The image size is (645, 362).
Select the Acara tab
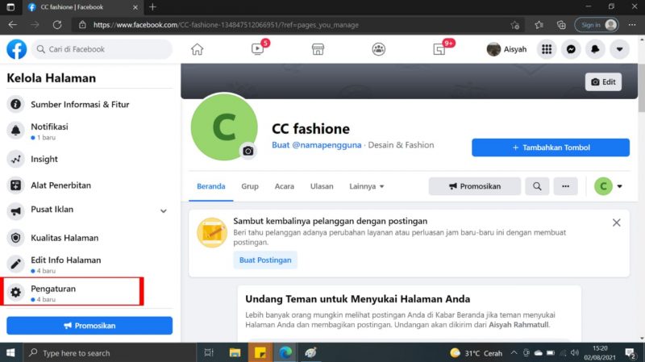(285, 186)
